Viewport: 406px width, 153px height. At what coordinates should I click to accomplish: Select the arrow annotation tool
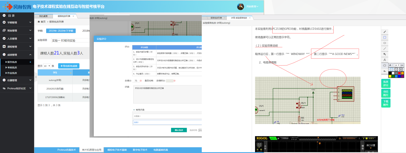(385, 54)
